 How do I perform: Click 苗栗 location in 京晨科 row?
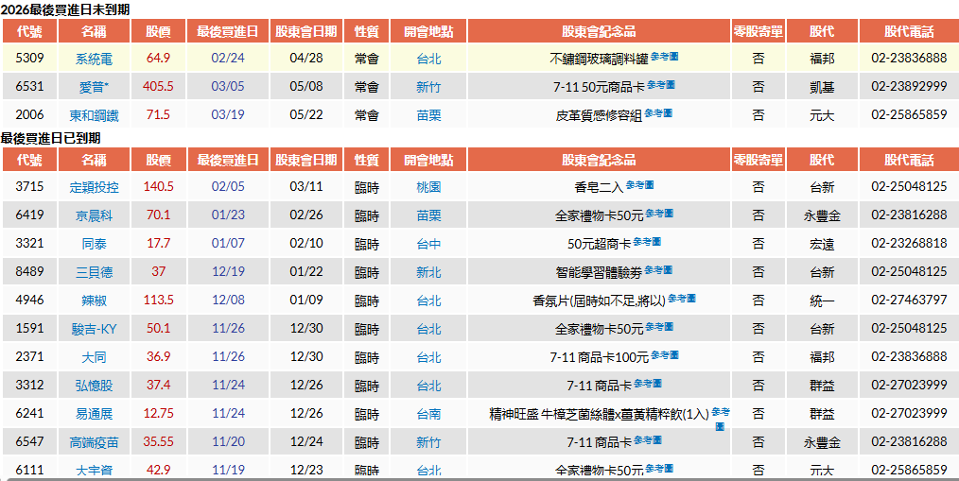(x=428, y=215)
